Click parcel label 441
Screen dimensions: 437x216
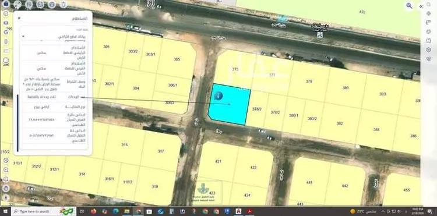point(309,183)
